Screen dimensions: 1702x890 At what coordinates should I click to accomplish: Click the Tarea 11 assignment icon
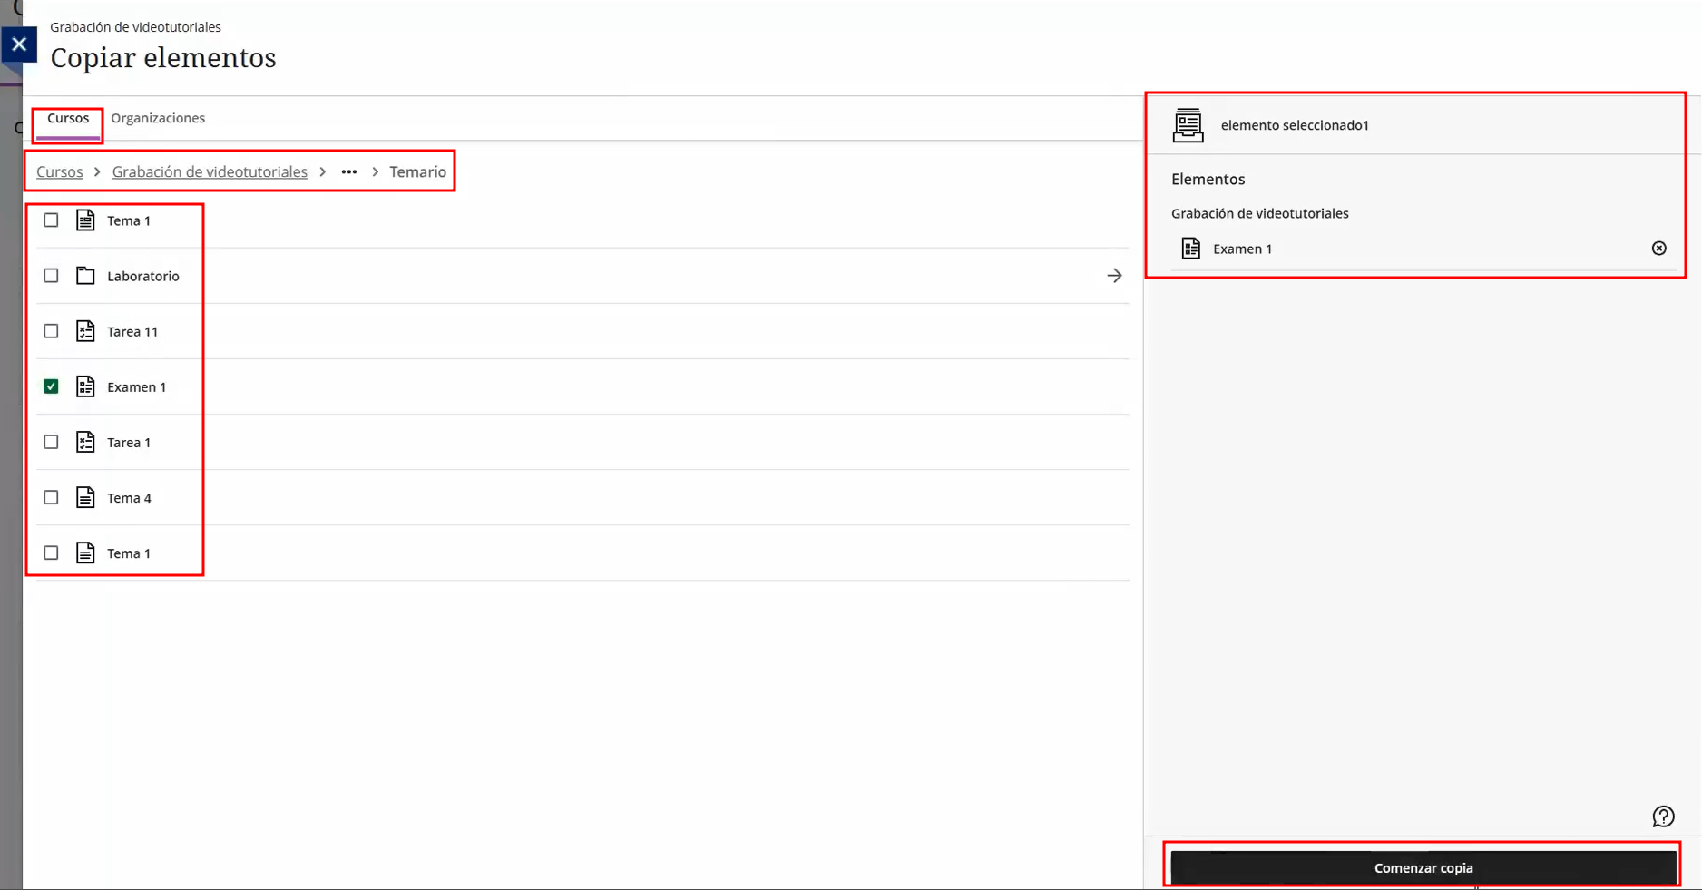[x=85, y=331]
